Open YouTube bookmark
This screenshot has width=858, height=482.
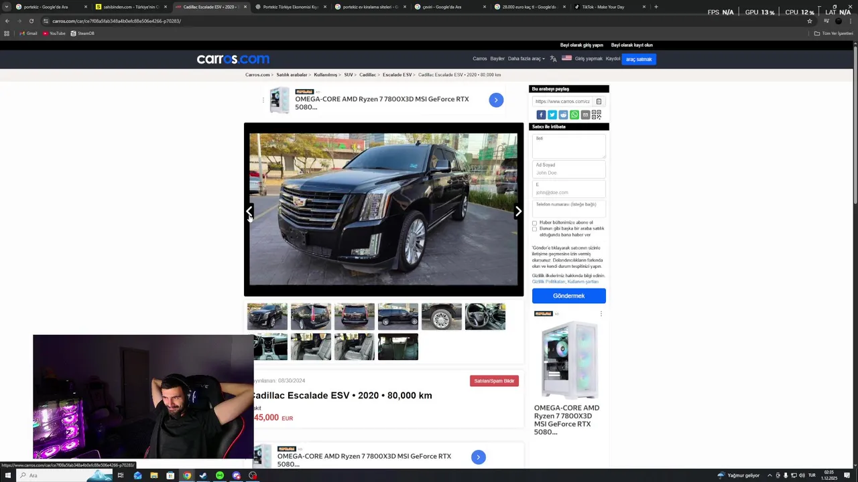[54, 33]
